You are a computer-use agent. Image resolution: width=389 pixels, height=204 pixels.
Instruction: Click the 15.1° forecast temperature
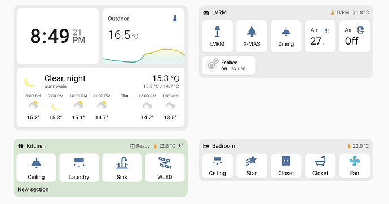point(78,117)
